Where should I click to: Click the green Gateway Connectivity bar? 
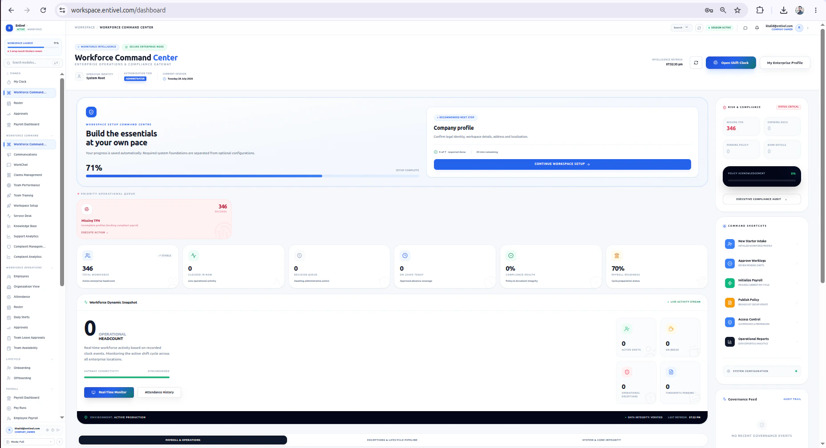tap(127, 377)
